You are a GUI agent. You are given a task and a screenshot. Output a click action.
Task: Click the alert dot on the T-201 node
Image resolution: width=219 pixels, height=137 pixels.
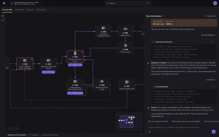(82, 52)
